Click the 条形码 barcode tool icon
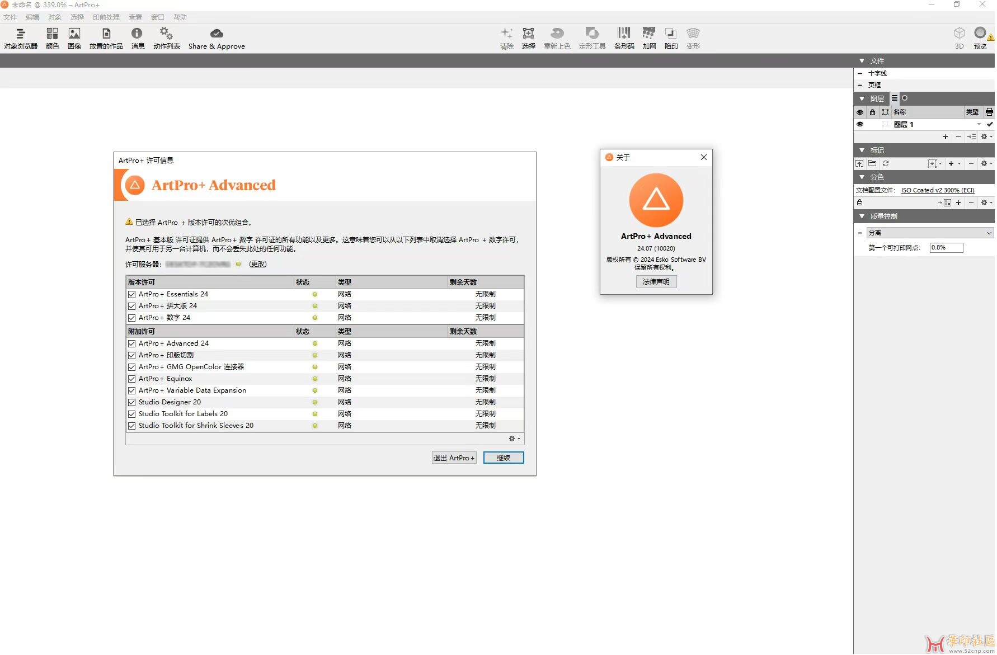This screenshot has height=655, width=997. [624, 39]
